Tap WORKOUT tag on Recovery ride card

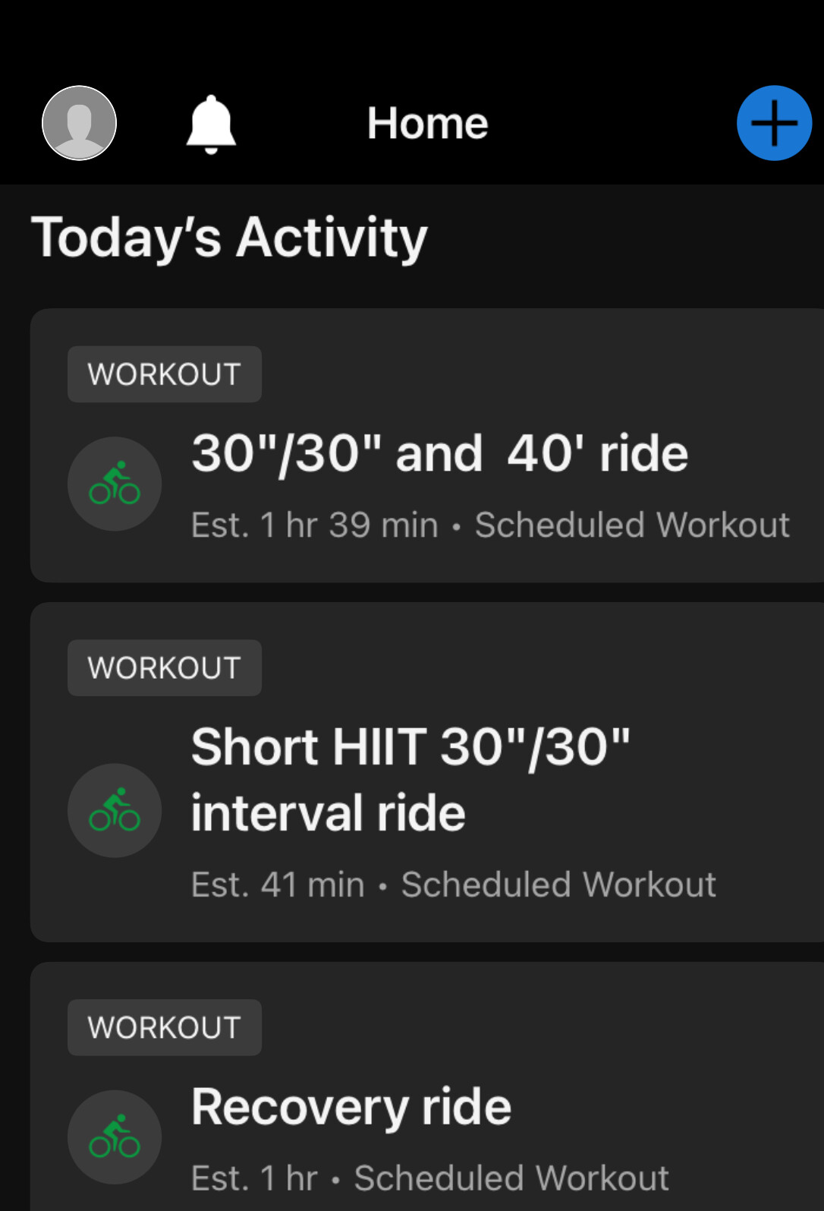pos(165,1027)
